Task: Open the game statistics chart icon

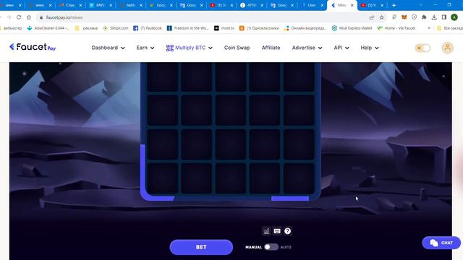Action: point(266,231)
